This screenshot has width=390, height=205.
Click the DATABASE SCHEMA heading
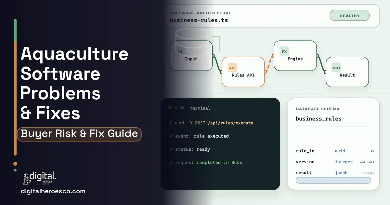[x=318, y=109]
